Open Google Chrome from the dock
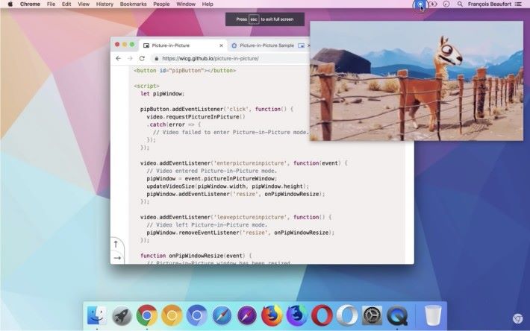The image size is (530, 331). pos(147,315)
